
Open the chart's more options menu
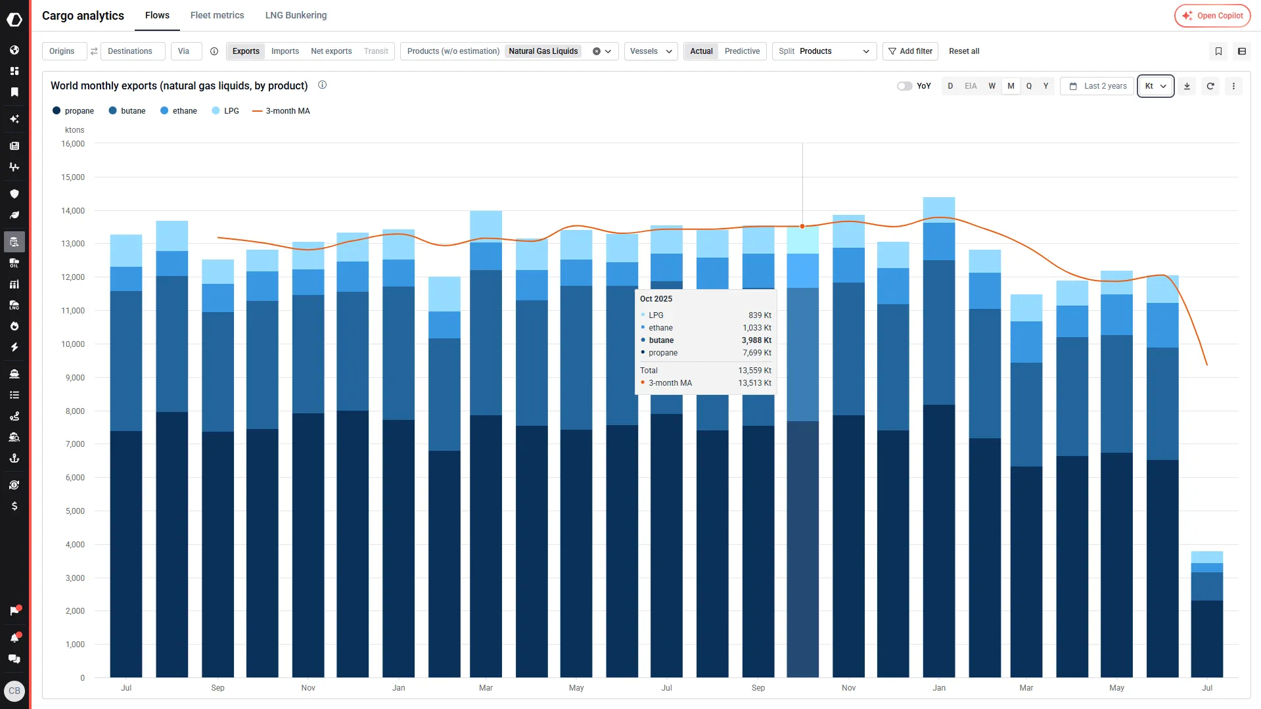click(x=1233, y=86)
